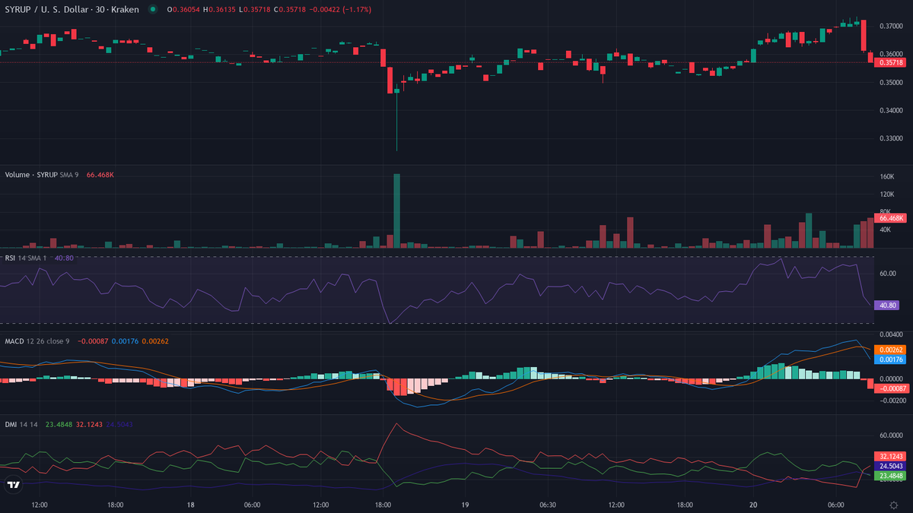Click the red 0.35718 current price tag
This screenshot has height=513, width=913.
(x=891, y=62)
